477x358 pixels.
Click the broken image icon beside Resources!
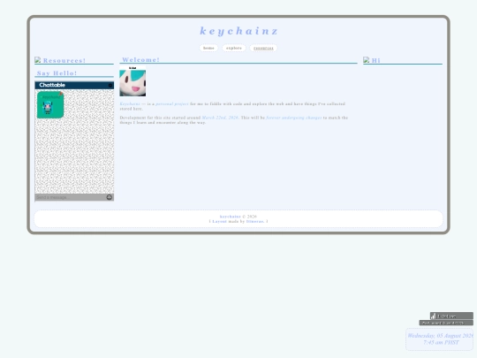point(38,60)
